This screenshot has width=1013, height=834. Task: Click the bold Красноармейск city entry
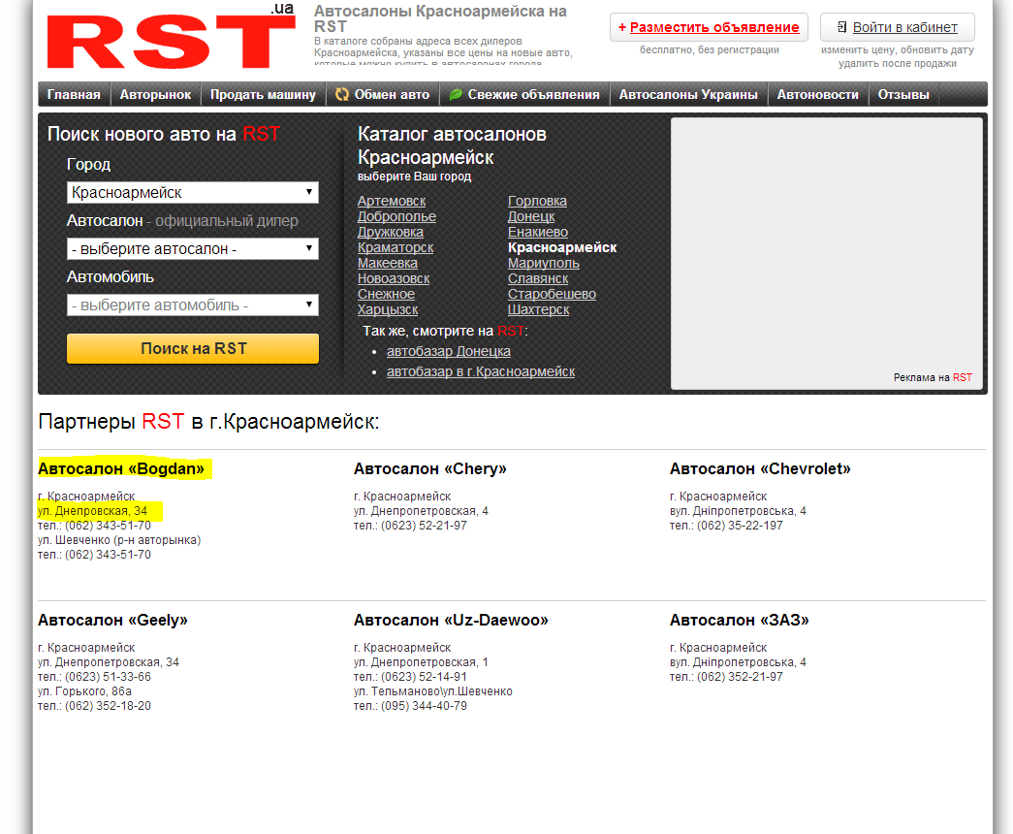pyautogui.click(x=562, y=247)
